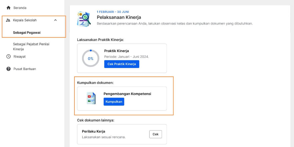Click the Pengembangan Kompetensi document icon
Screen dimensions: 294x147
tap(91, 98)
